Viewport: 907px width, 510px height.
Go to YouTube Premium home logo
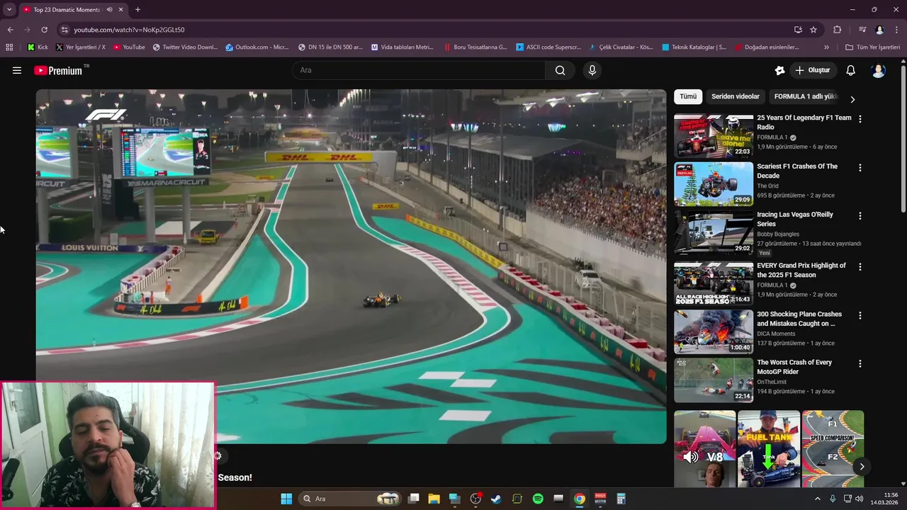(x=58, y=71)
